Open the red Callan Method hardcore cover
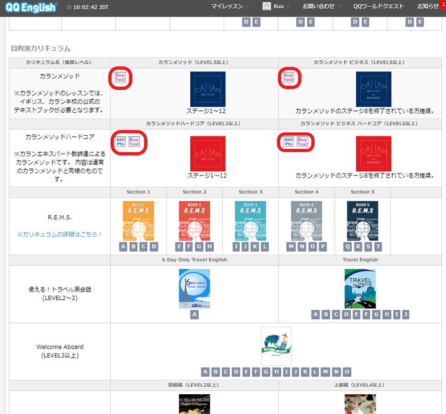The height and width of the screenshot is (414, 446). click(208, 154)
